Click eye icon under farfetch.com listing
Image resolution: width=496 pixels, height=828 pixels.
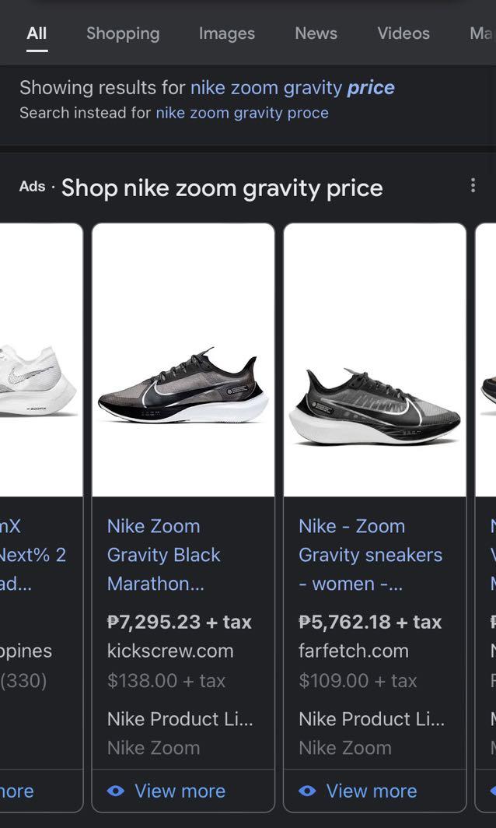307,791
